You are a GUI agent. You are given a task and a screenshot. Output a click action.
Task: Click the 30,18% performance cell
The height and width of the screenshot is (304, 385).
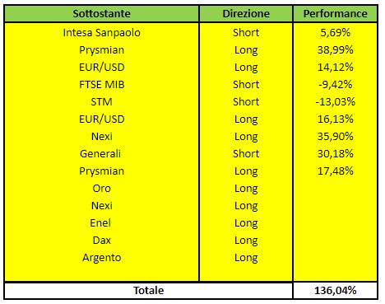(335, 154)
